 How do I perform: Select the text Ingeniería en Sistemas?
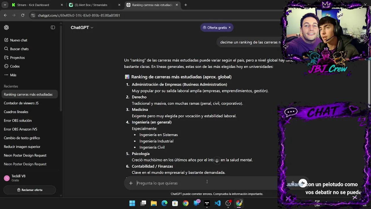point(159,135)
